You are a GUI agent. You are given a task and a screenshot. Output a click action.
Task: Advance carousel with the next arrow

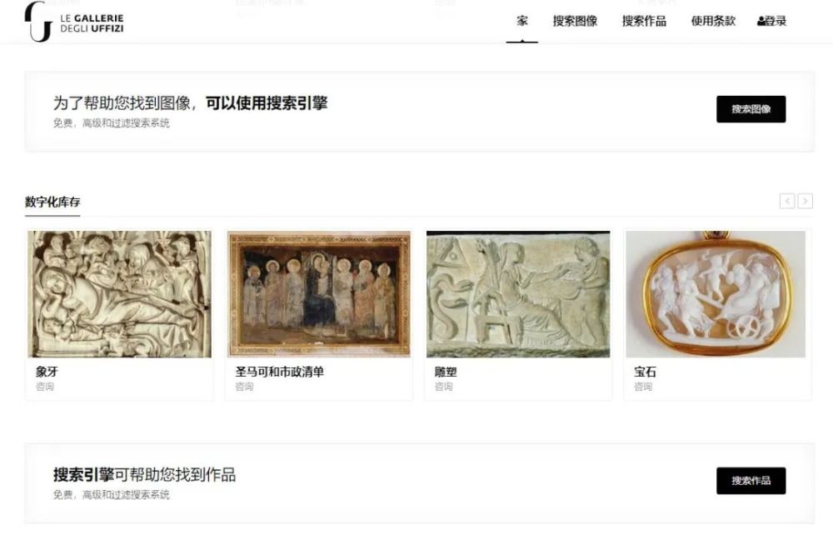click(805, 201)
